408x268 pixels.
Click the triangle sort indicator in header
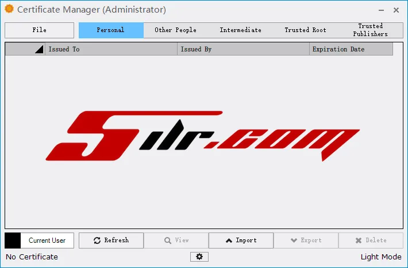39,49
